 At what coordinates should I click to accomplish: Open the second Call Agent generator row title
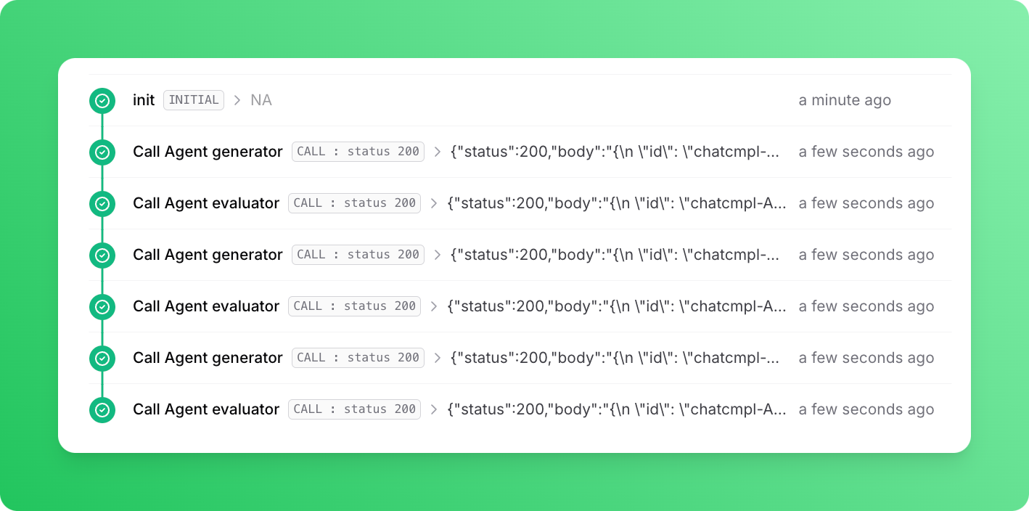click(208, 255)
